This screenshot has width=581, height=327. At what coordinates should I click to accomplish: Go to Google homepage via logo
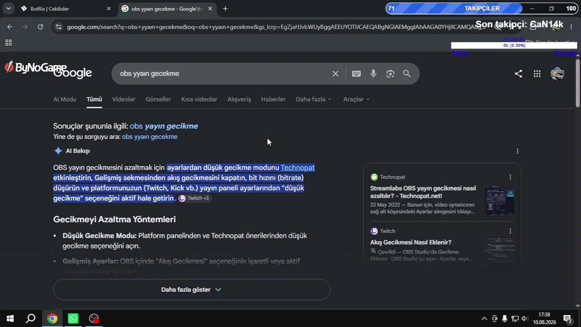tap(73, 73)
